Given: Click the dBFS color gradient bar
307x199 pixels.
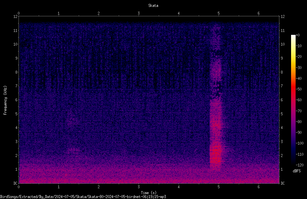Looking at the screenshot, I should (x=293, y=100).
